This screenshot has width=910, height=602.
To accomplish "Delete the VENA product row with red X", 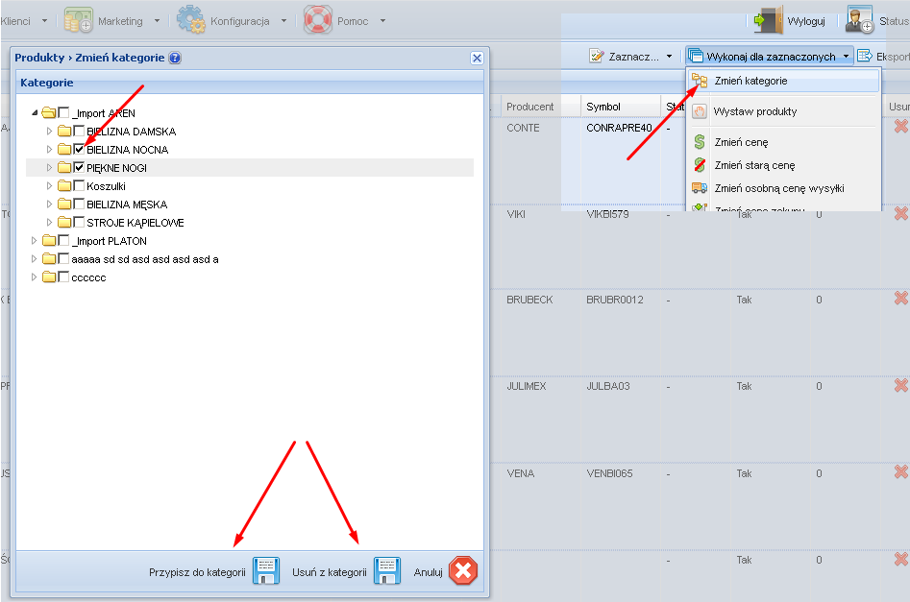I will click(x=901, y=472).
